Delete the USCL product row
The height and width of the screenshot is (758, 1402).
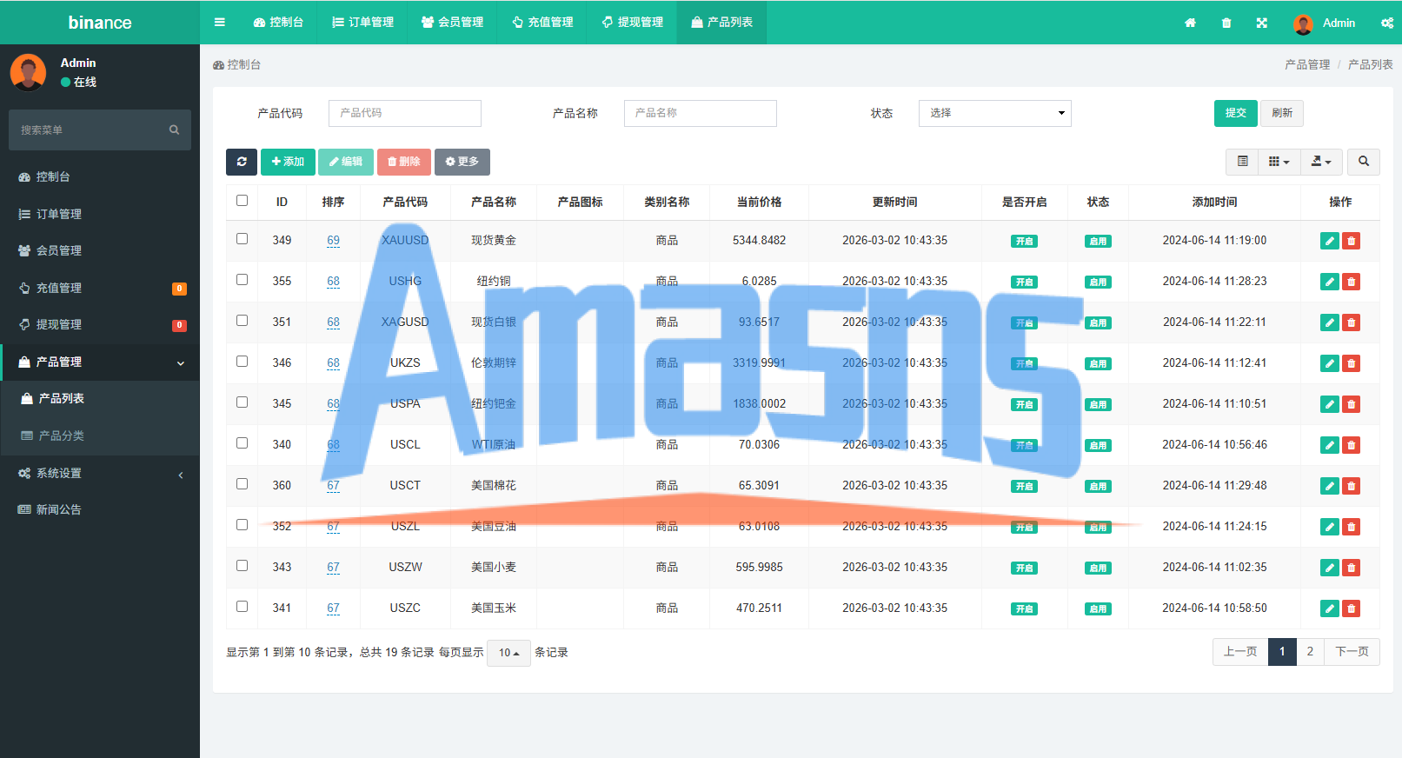[1352, 445]
